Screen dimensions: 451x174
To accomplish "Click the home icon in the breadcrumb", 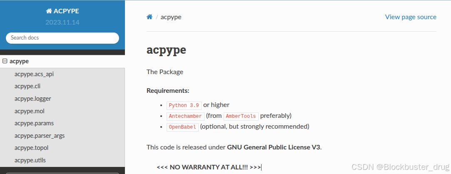I will (150, 17).
